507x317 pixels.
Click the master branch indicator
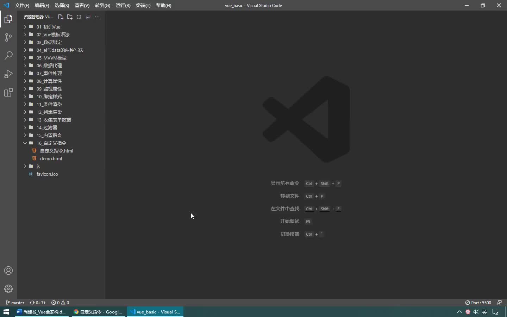click(x=15, y=303)
